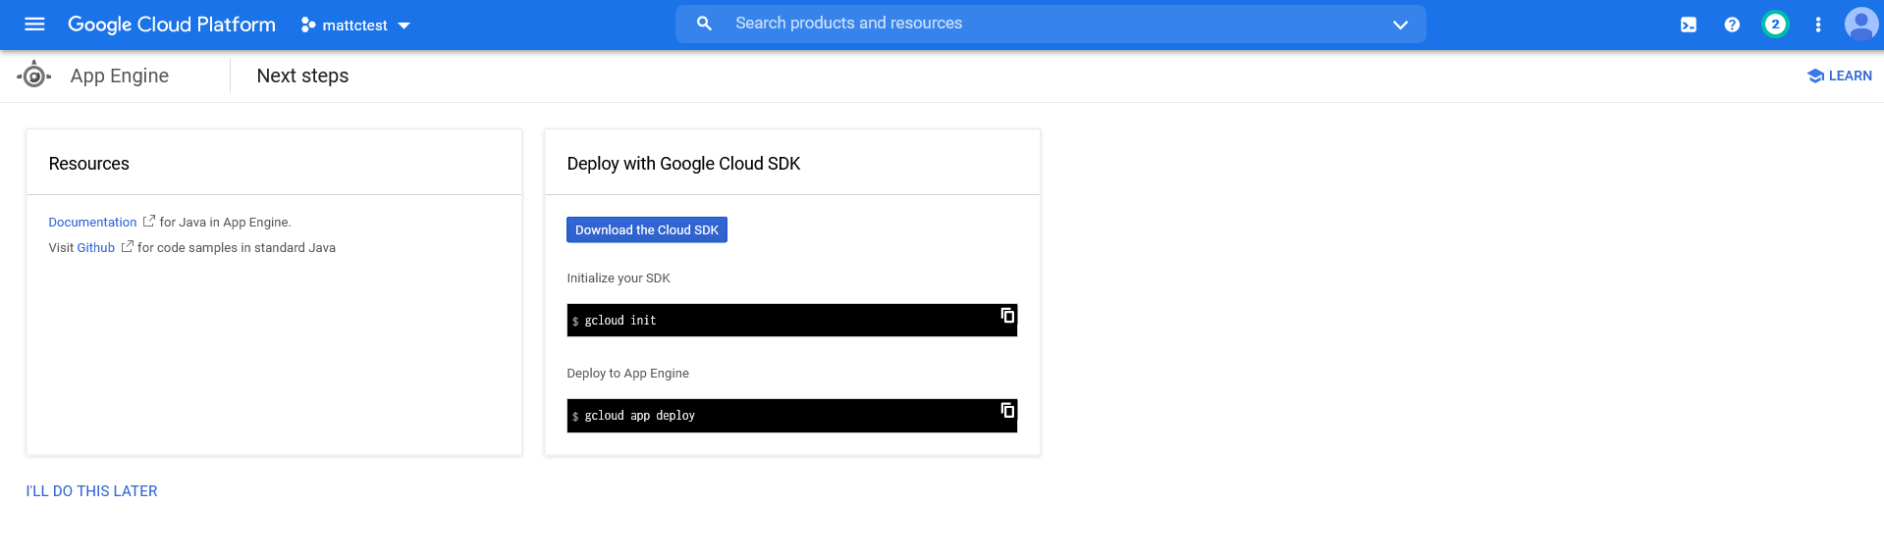Click the Google Cloud Platform logo
Screen dimensions: 1884x556
pos(172,25)
